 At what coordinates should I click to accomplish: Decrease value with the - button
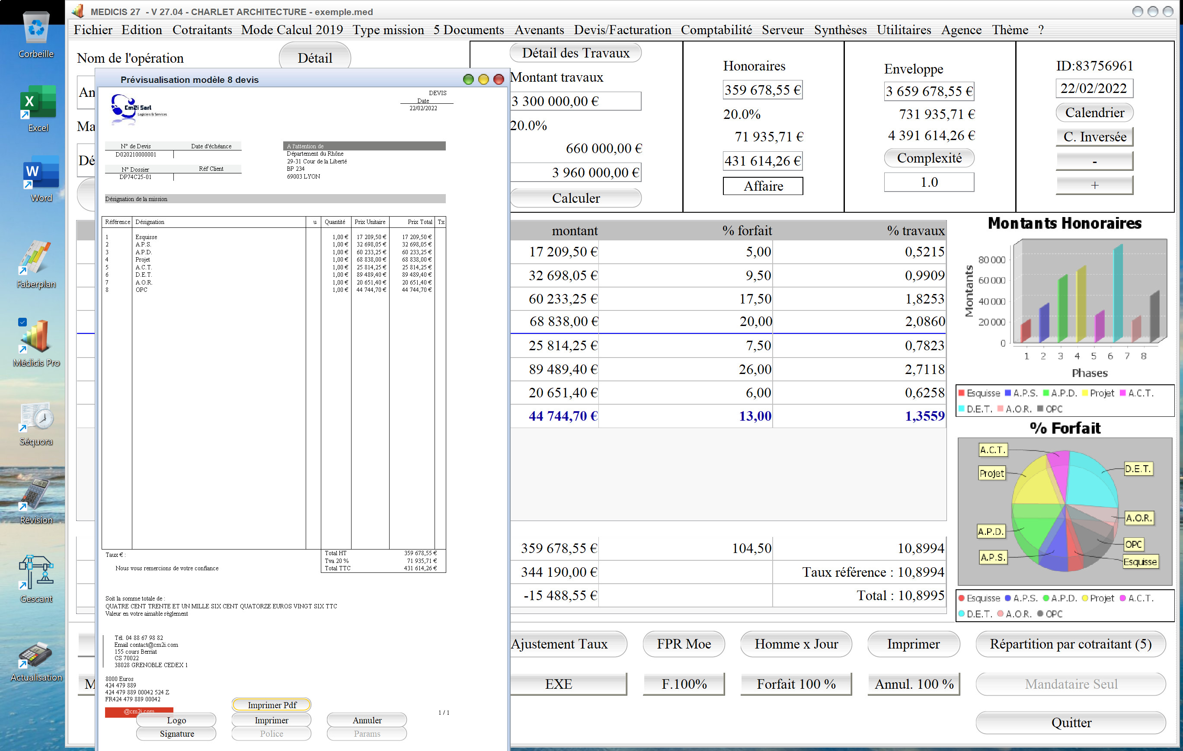tap(1094, 161)
